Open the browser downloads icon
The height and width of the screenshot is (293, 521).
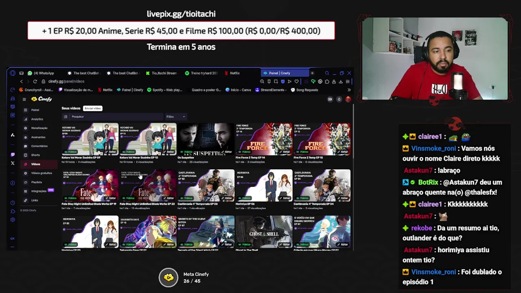[x=341, y=81]
